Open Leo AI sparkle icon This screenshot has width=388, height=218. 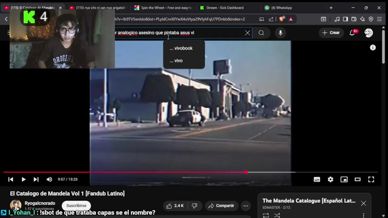point(362,19)
